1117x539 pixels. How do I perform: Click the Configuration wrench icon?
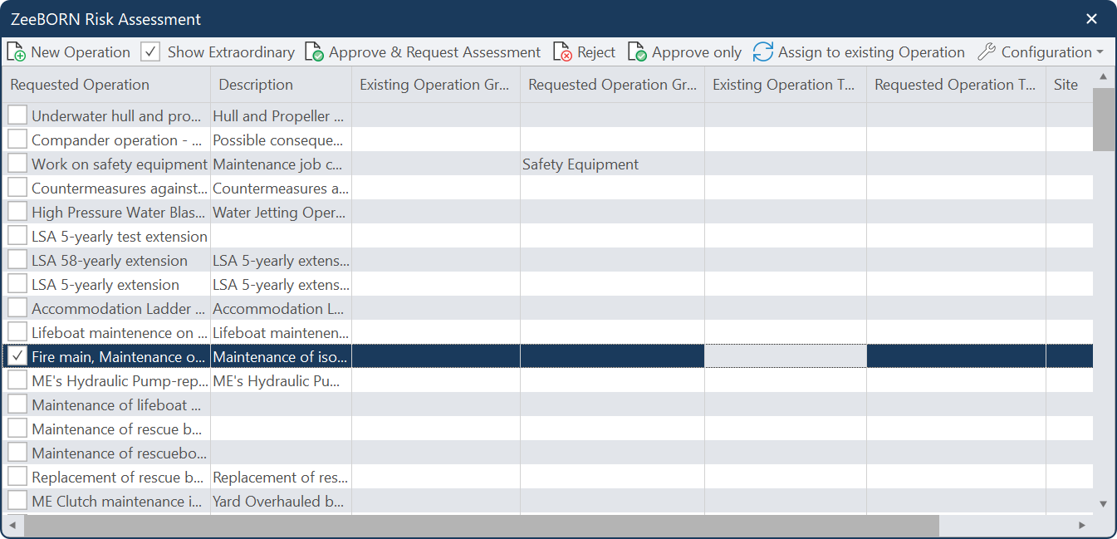coord(986,52)
